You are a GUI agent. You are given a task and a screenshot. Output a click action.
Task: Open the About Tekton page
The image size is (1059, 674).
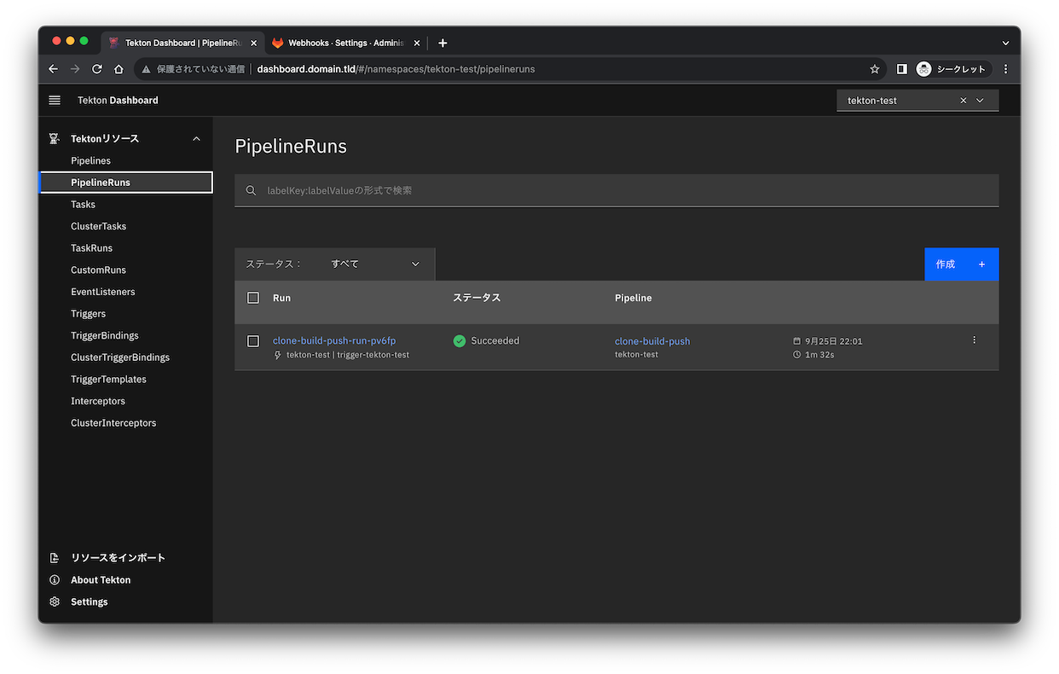pos(101,580)
